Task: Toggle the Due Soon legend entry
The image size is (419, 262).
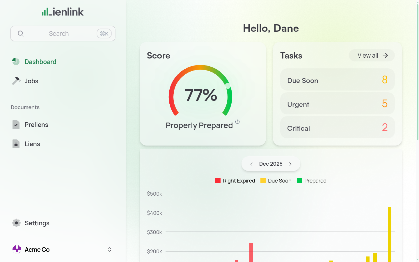Action: [x=276, y=180]
